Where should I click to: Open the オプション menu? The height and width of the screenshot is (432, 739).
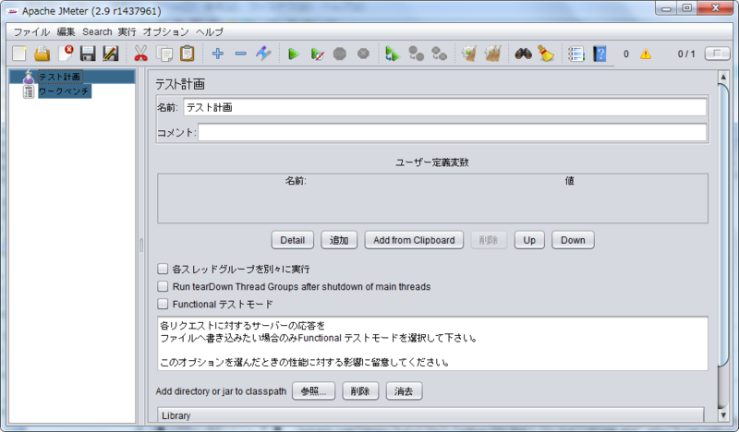coord(166,31)
